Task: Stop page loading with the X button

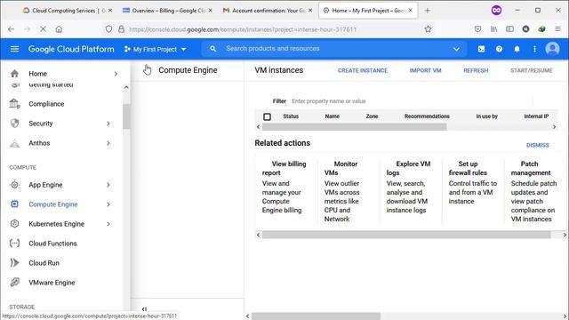Action: coord(43,29)
